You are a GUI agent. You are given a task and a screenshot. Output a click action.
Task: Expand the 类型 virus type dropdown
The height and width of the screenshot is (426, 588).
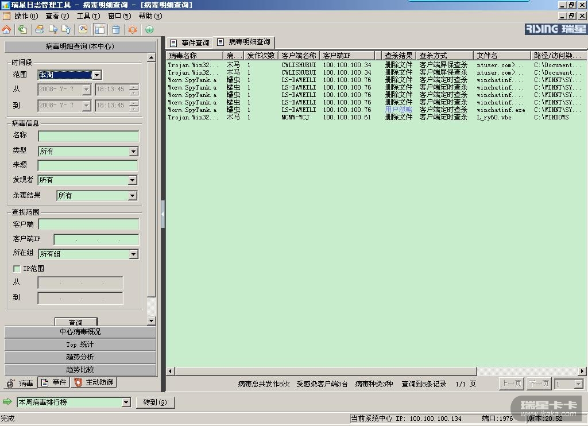133,152
